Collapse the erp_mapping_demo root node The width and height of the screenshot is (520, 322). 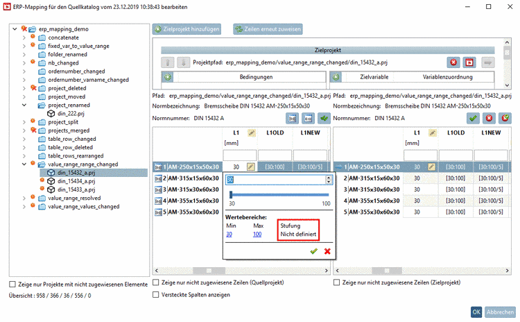[x=15, y=29]
